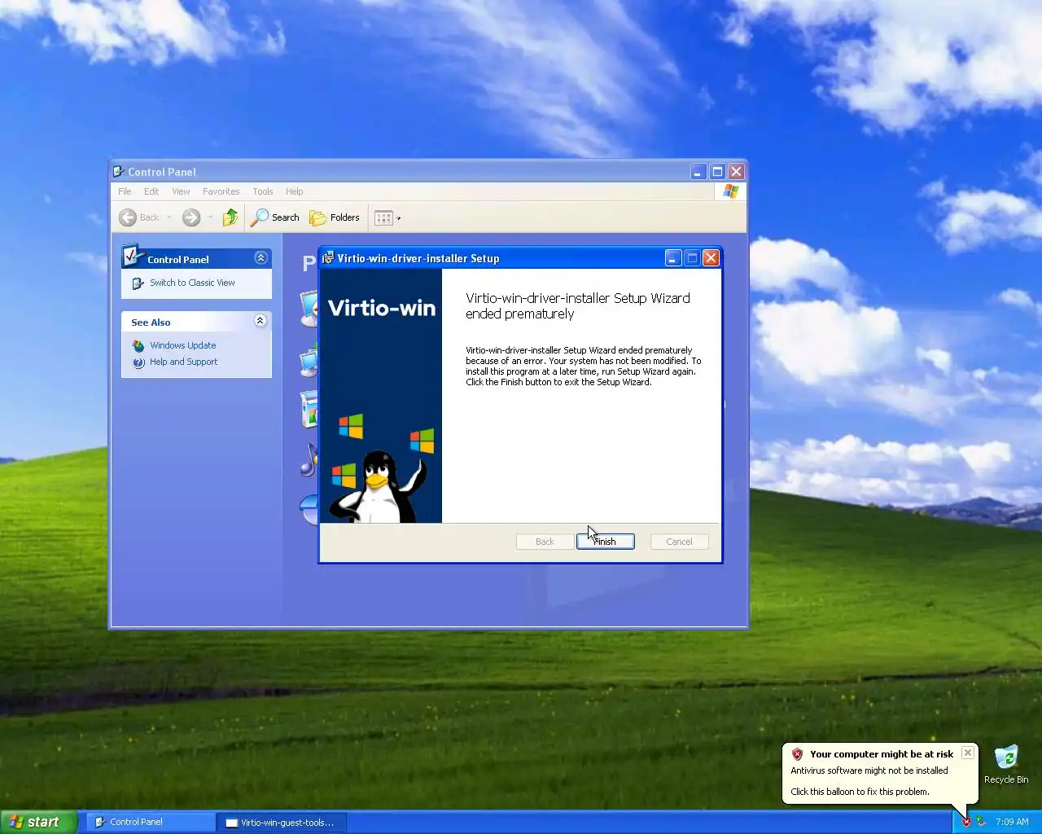Maximize the Control Panel window
This screenshot has height=834, width=1042.
[717, 171]
